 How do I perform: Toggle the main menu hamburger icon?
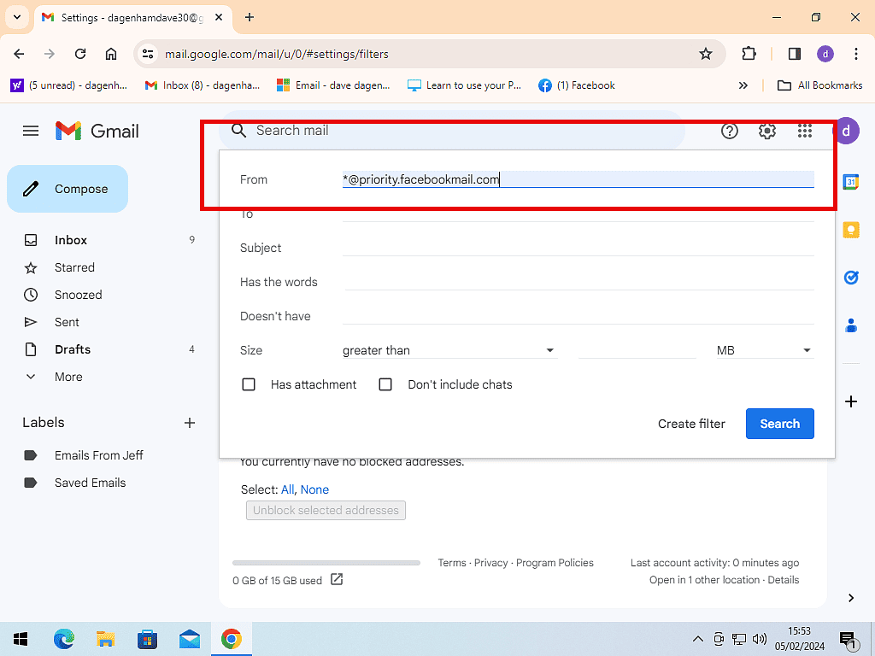click(31, 131)
